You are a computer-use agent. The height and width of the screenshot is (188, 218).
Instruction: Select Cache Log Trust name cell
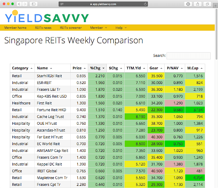[52, 117]
